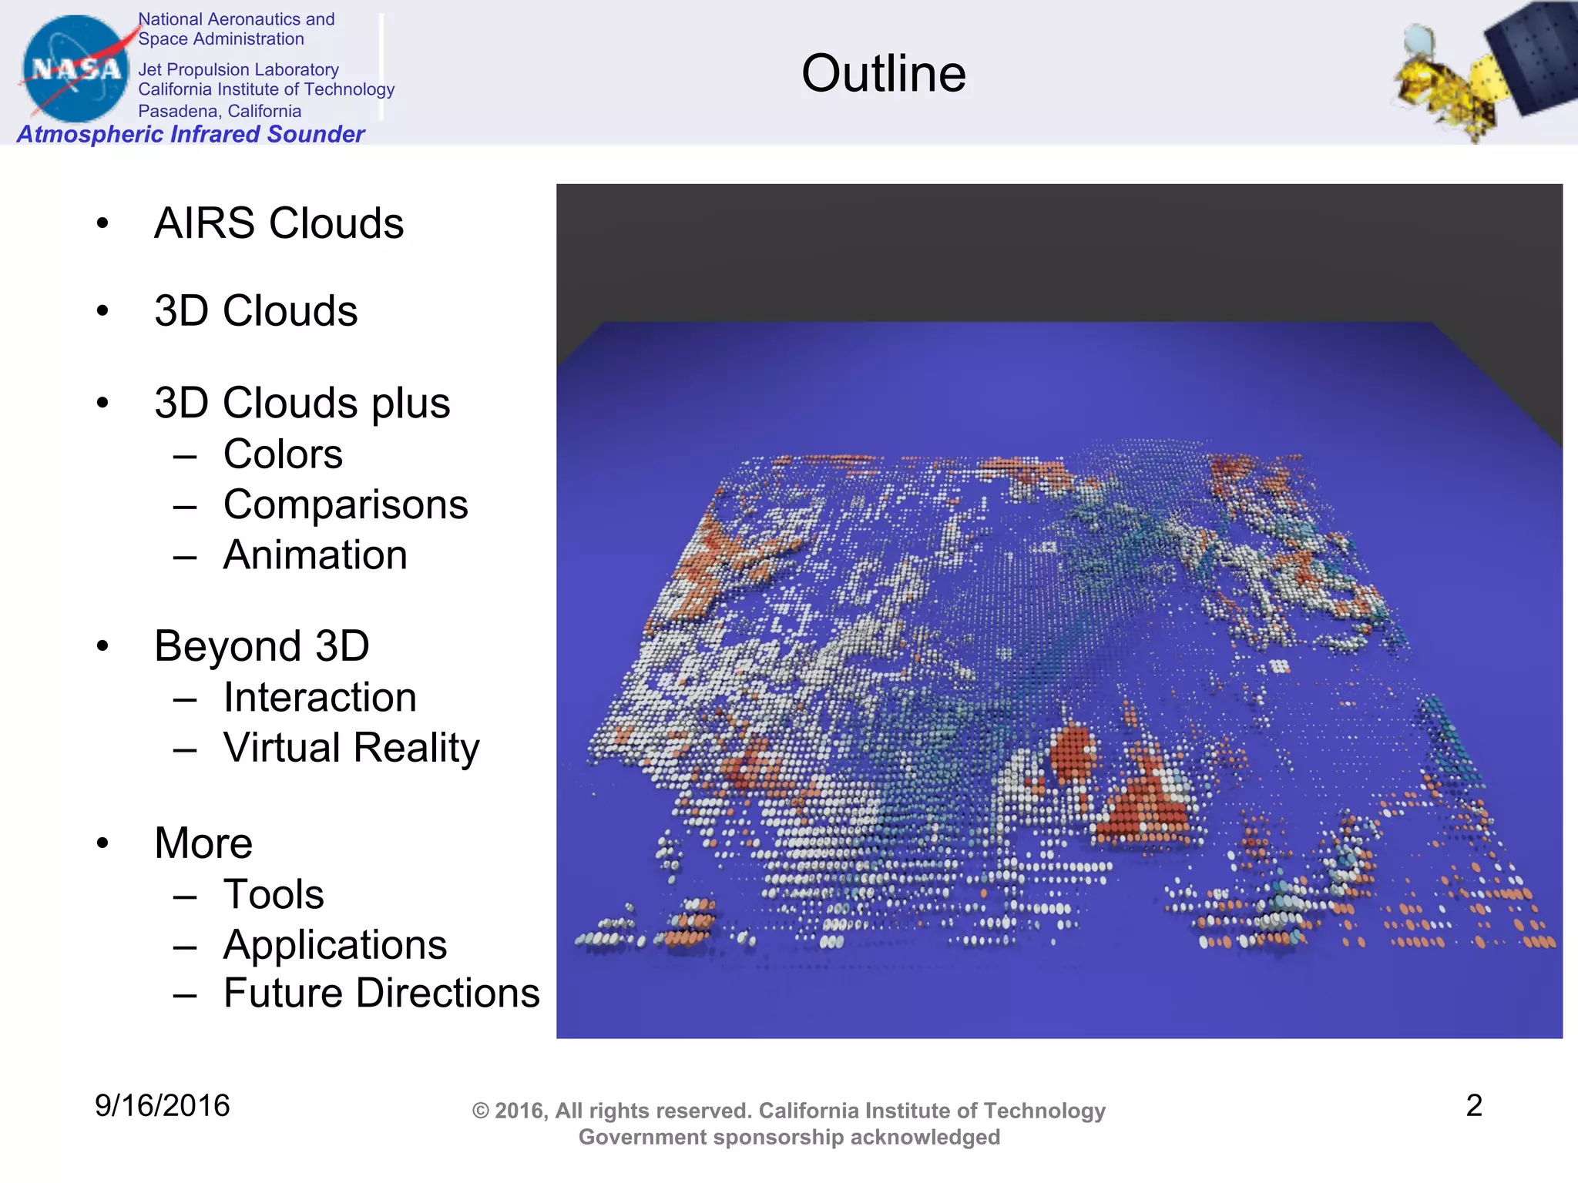Select the Outline slide title
The height and width of the screenshot is (1183, 1578).
[x=883, y=74]
